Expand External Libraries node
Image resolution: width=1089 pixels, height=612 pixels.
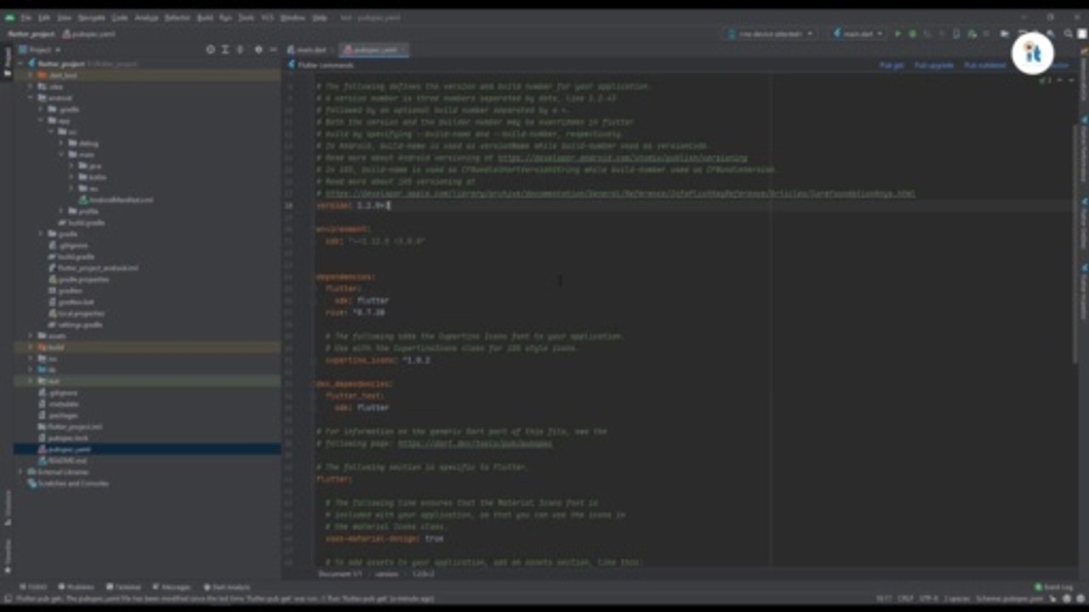point(22,472)
